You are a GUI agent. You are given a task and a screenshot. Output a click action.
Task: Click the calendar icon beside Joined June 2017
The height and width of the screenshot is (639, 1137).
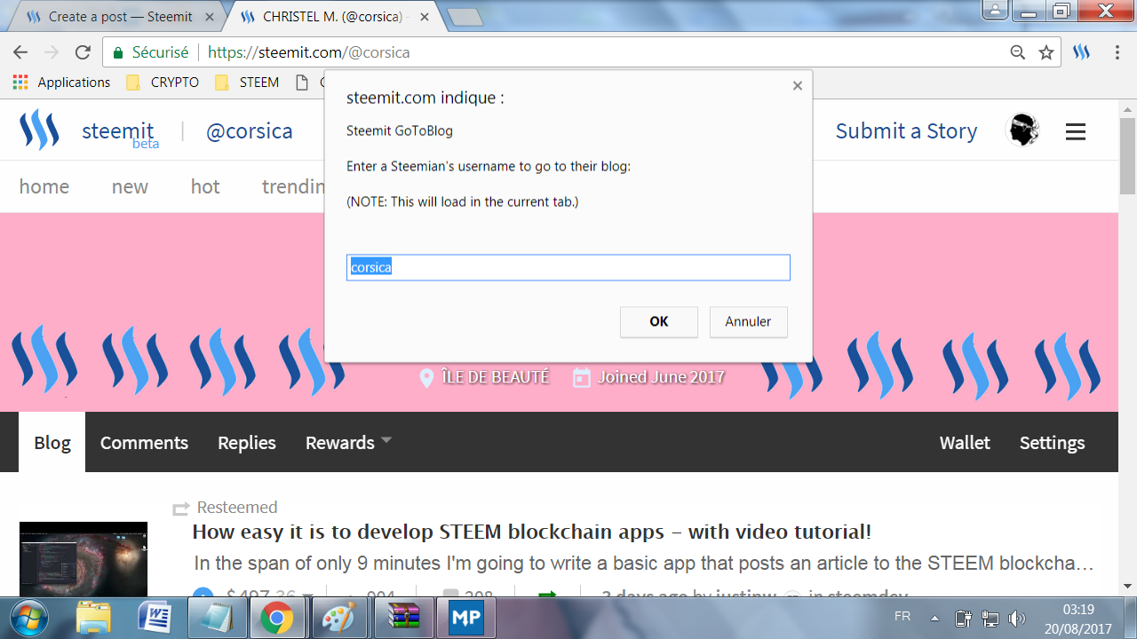coord(581,377)
